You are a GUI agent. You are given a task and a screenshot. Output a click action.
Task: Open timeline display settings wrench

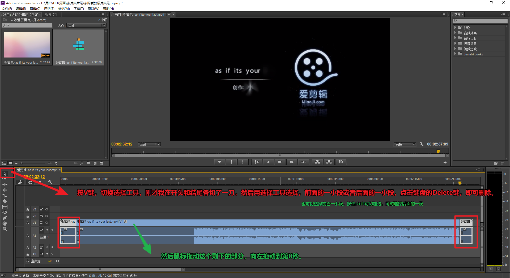pyautogui.click(x=50, y=182)
